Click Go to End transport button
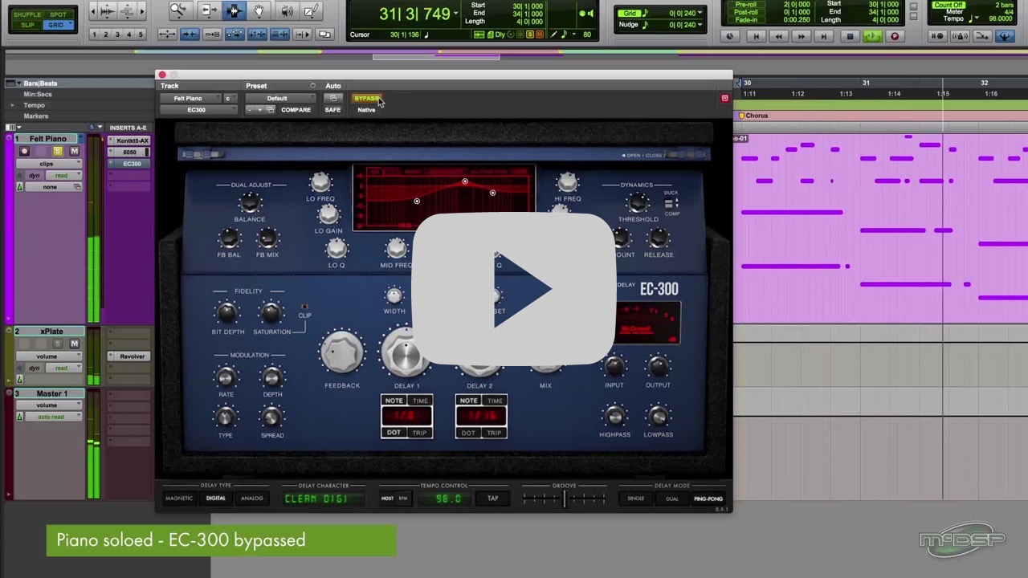This screenshot has width=1028, height=578. pos(823,36)
